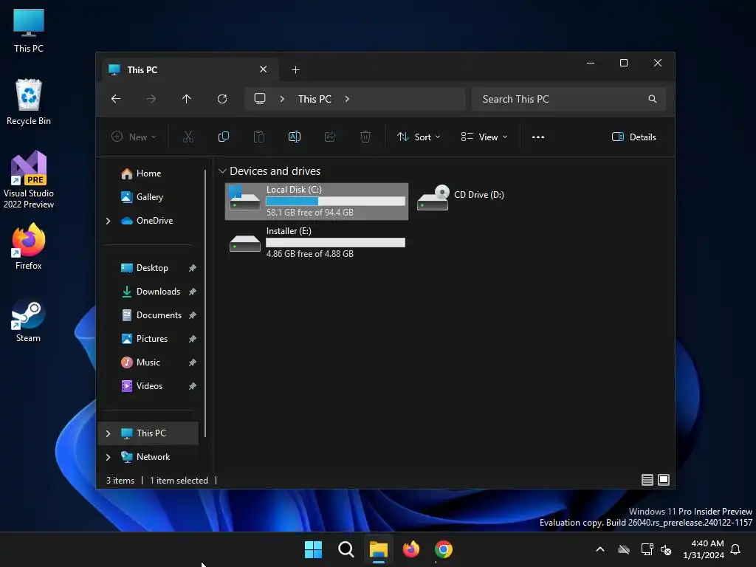The image size is (756, 567).
Task: Open the See more ellipsis menu
Action: pos(538,137)
